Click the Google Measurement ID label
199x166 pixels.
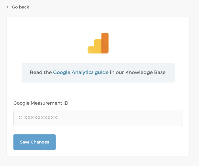point(41,103)
